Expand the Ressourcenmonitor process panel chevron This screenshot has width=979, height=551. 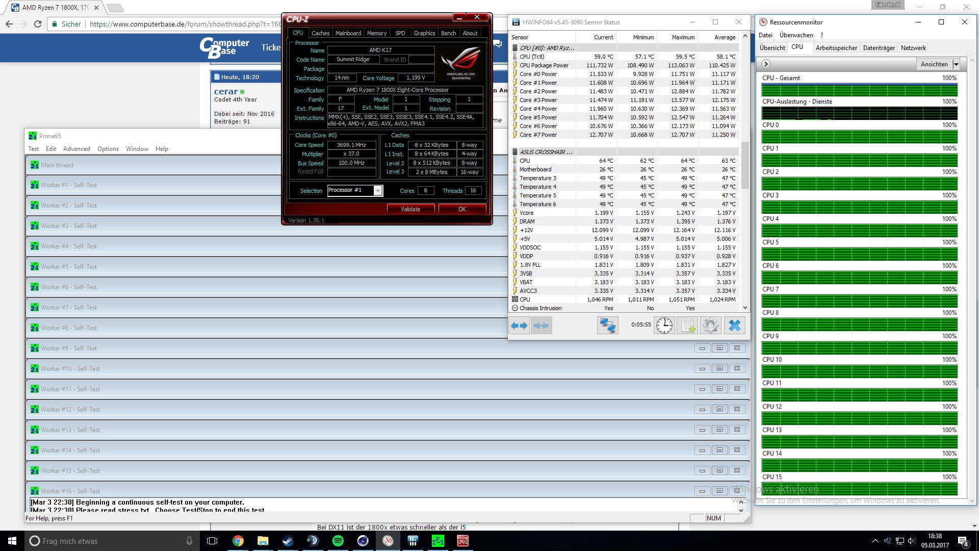click(766, 64)
